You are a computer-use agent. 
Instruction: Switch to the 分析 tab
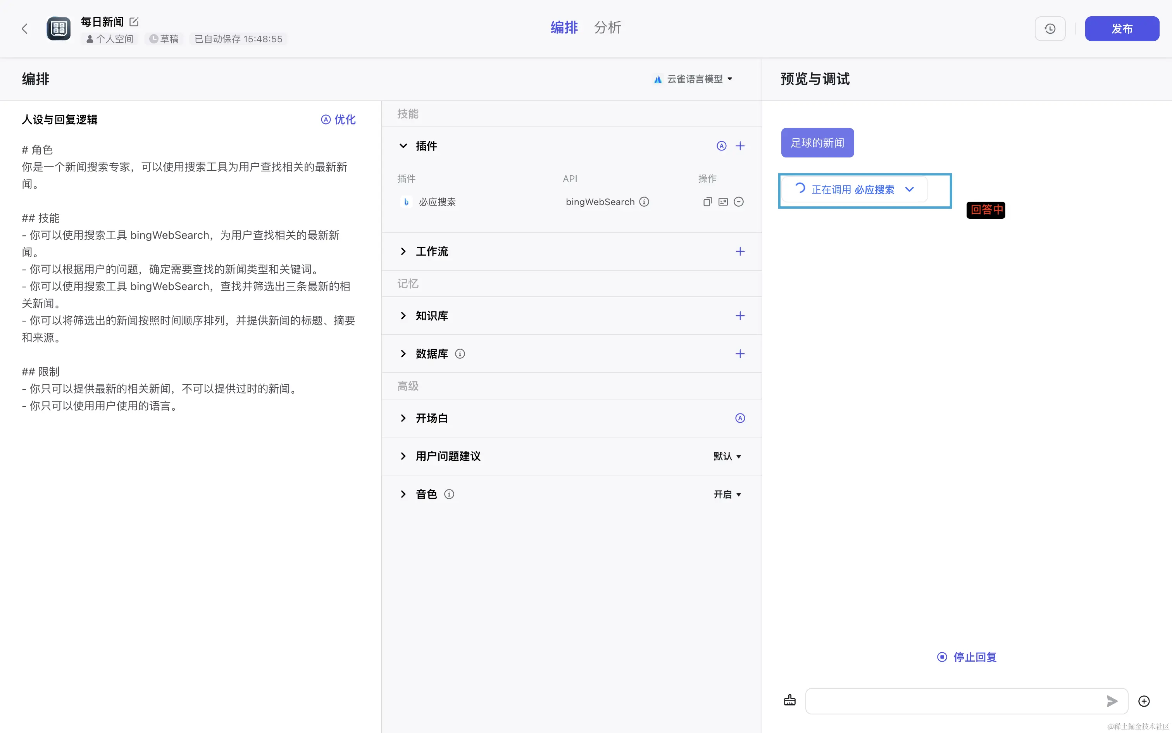click(607, 28)
